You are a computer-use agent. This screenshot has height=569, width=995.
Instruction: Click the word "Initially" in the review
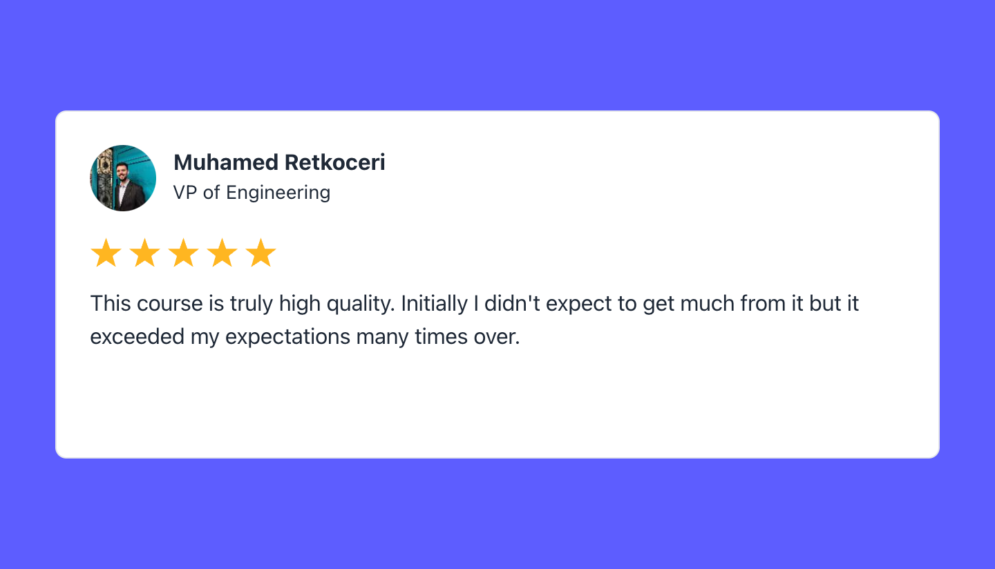[x=434, y=304]
